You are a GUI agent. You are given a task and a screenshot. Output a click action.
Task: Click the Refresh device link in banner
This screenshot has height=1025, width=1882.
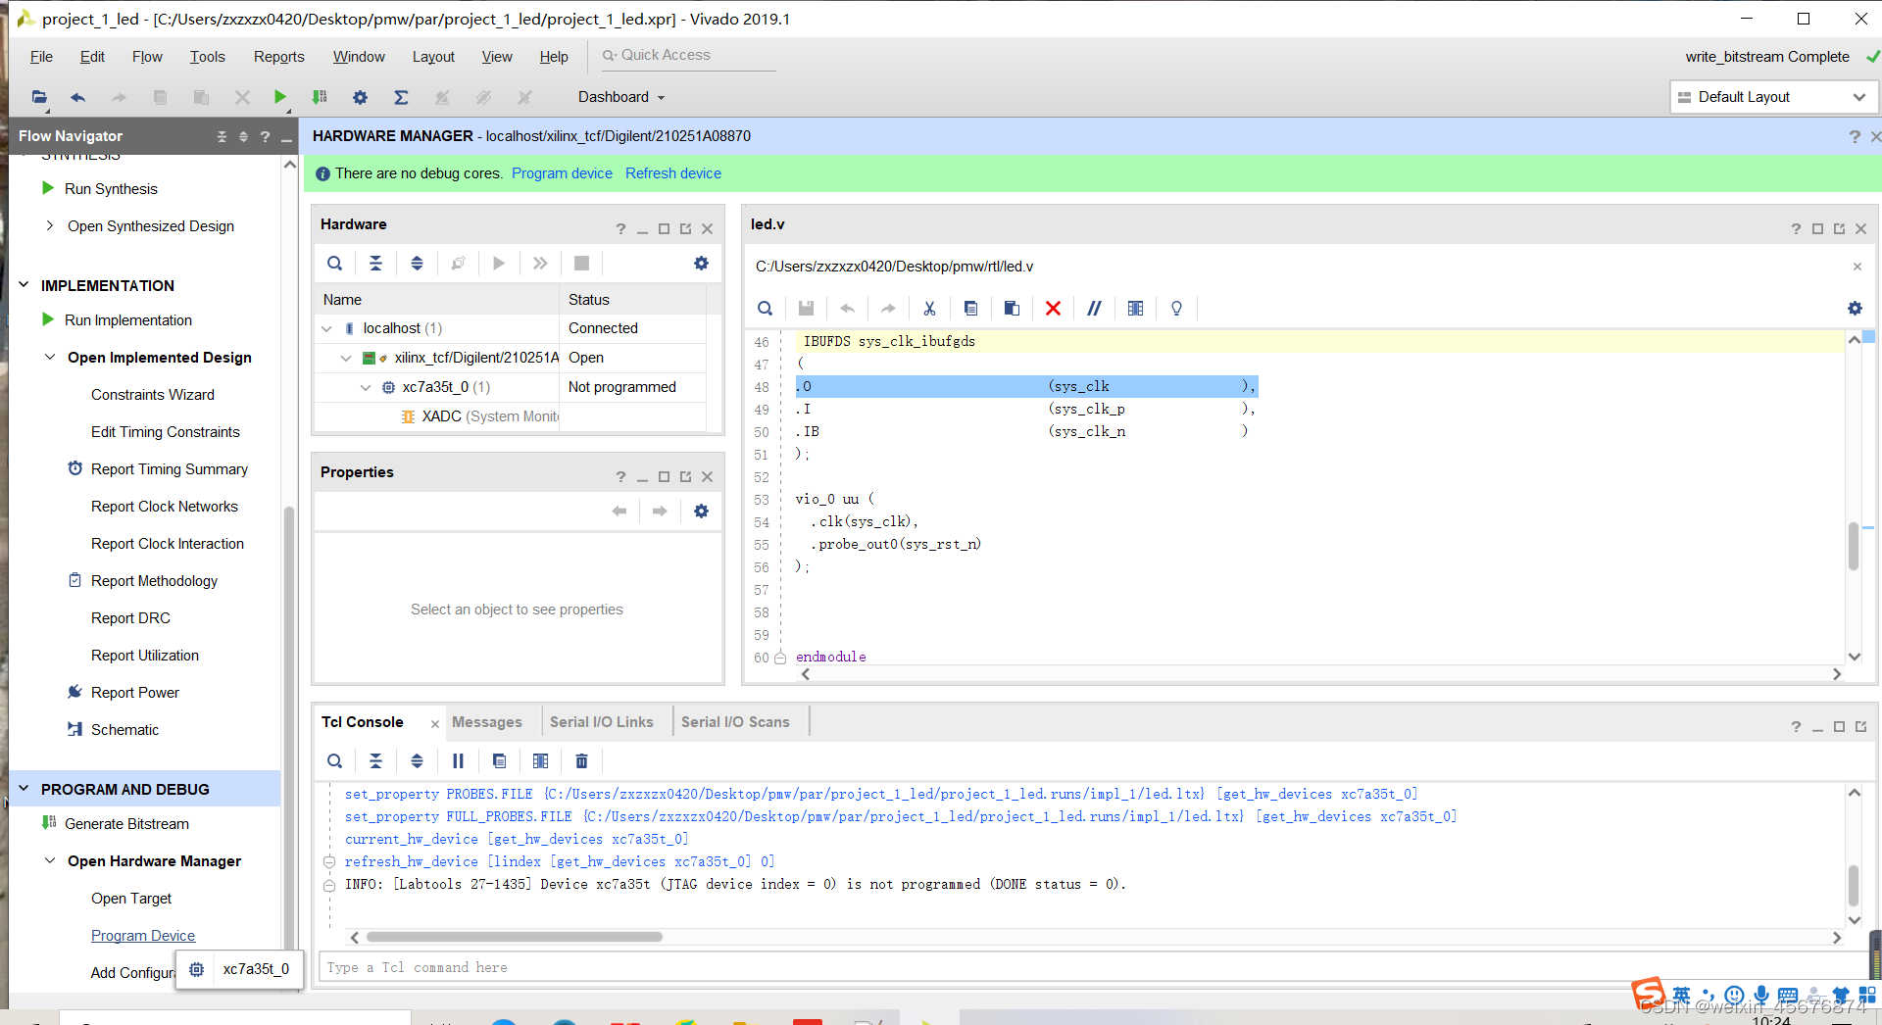(x=673, y=173)
